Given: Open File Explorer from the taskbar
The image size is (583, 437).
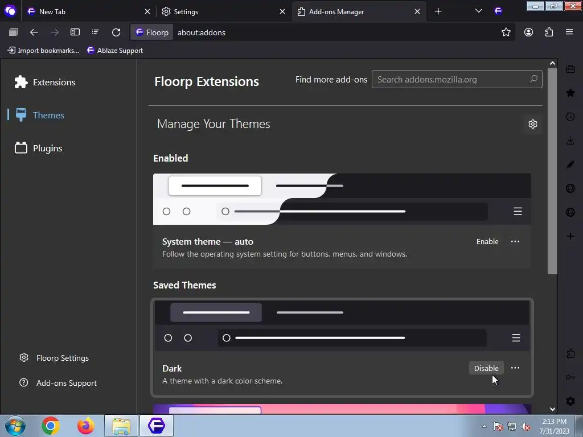Looking at the screenshot, I should click(x=121, y=426).
